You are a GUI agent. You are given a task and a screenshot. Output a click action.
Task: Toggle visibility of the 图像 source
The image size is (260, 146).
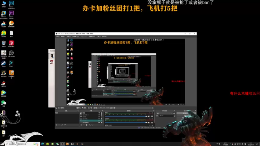(x=99, y=113)
